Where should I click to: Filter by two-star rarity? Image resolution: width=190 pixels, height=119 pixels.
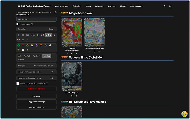pyautogui.click(x=42, y=35)
